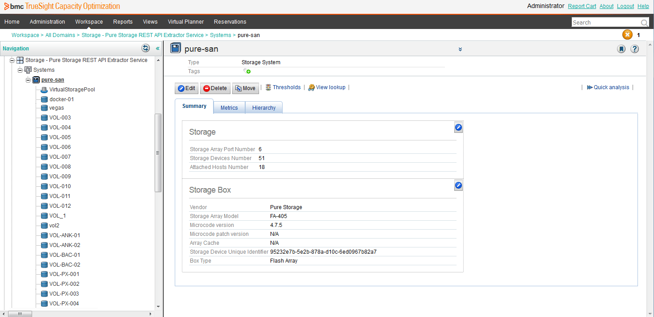Go to Systems breadcrumb link
The width and height of the screenshot is (654, 317).
221,35
